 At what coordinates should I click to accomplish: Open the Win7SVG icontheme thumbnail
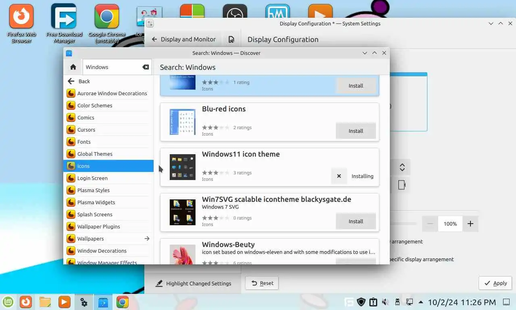183,212
